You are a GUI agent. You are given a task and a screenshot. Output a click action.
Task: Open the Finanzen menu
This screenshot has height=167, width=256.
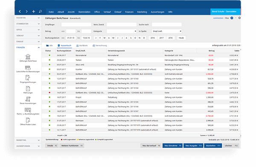click(x=129, y=12)
